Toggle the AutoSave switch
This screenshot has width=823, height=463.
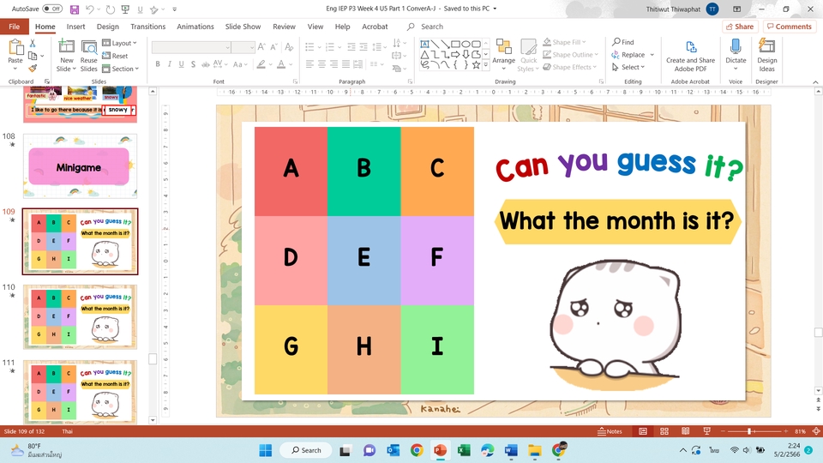(x=52, y=9)
